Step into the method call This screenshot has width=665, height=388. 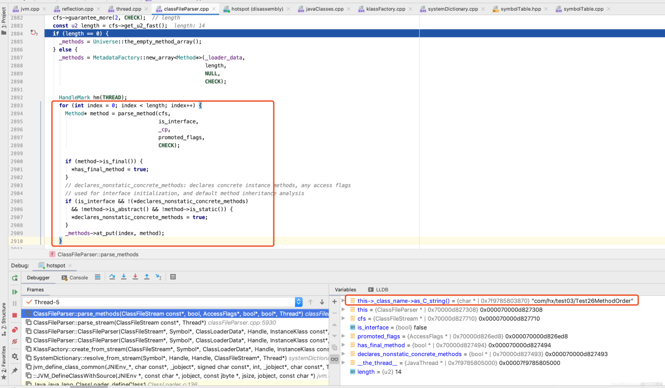tap(124, 277)
